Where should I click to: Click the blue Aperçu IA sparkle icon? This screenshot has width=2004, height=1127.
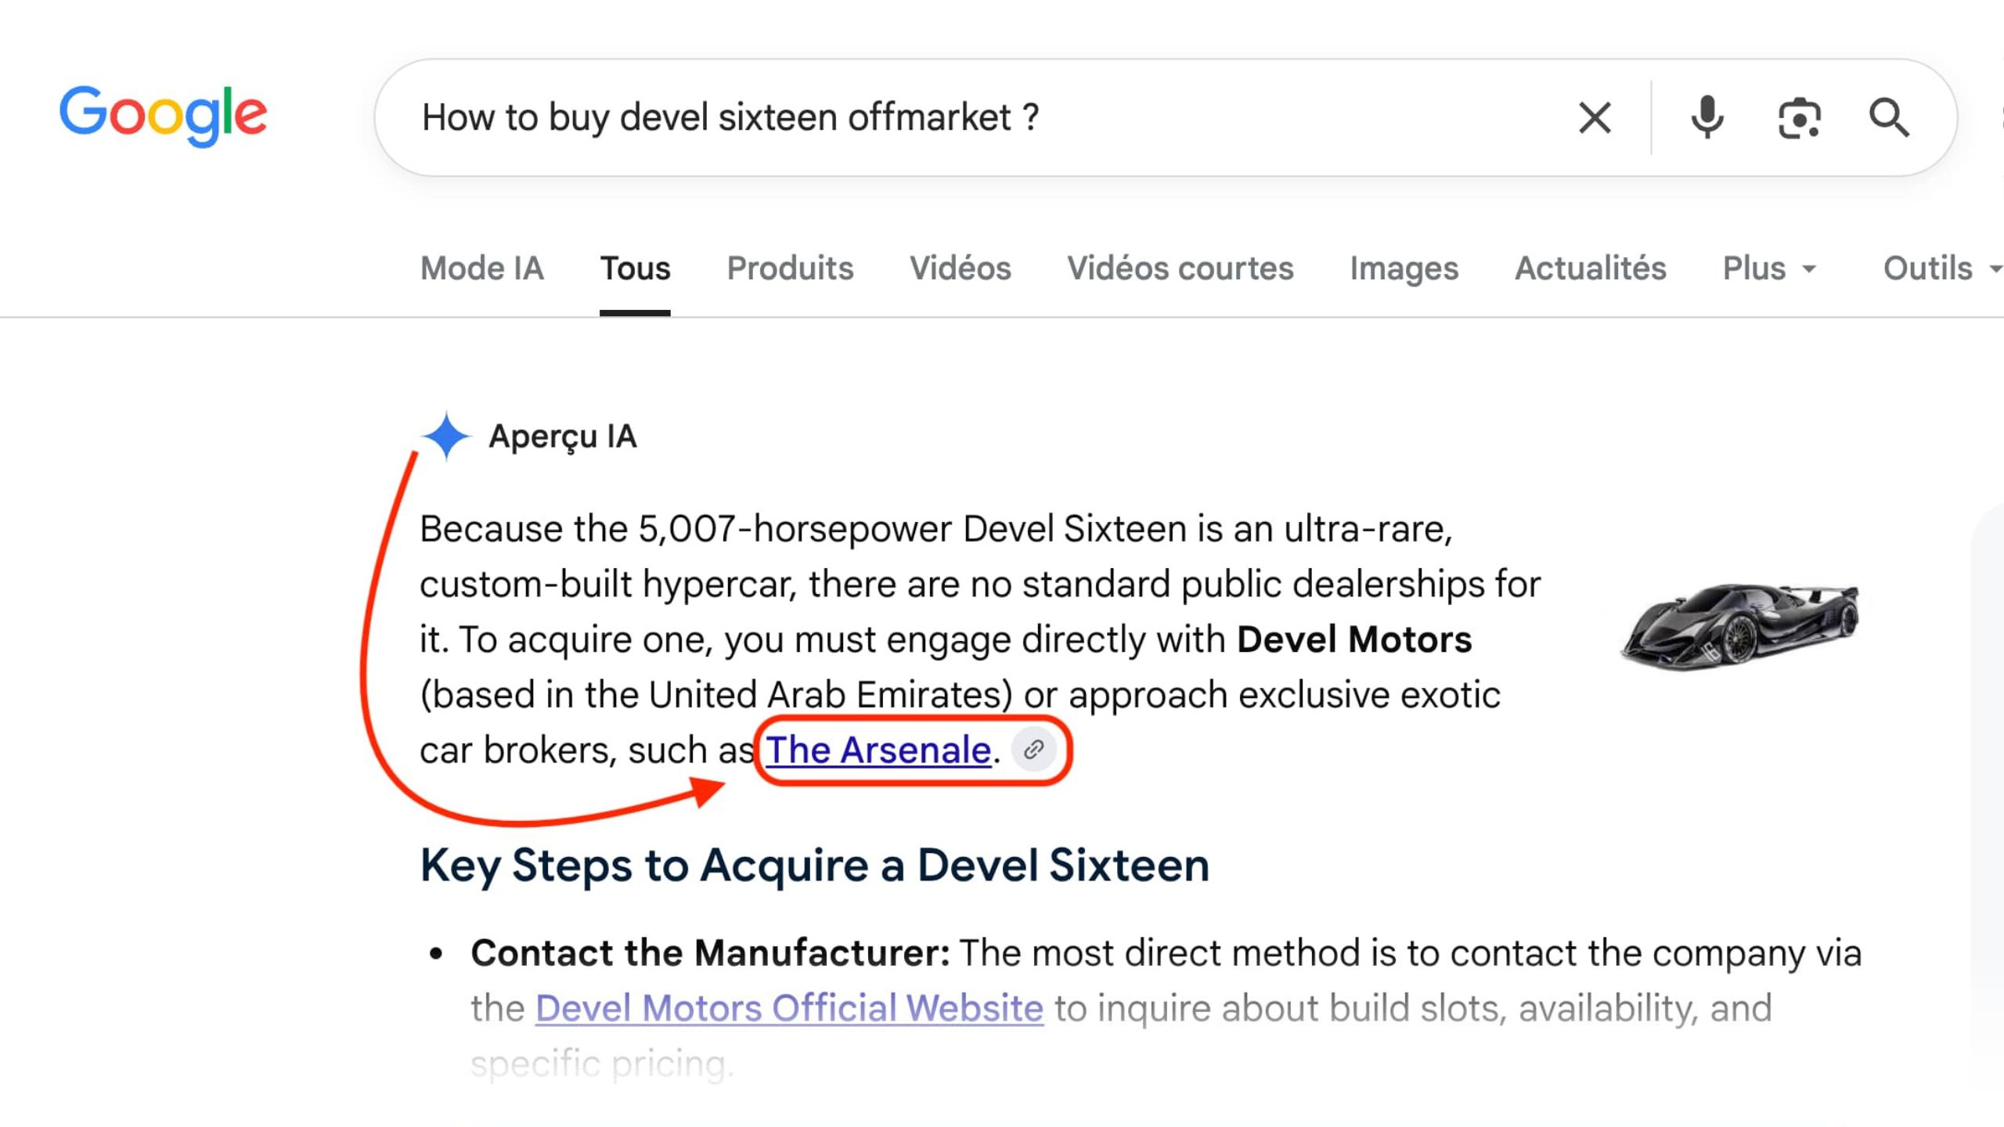[x=445, y=436]
